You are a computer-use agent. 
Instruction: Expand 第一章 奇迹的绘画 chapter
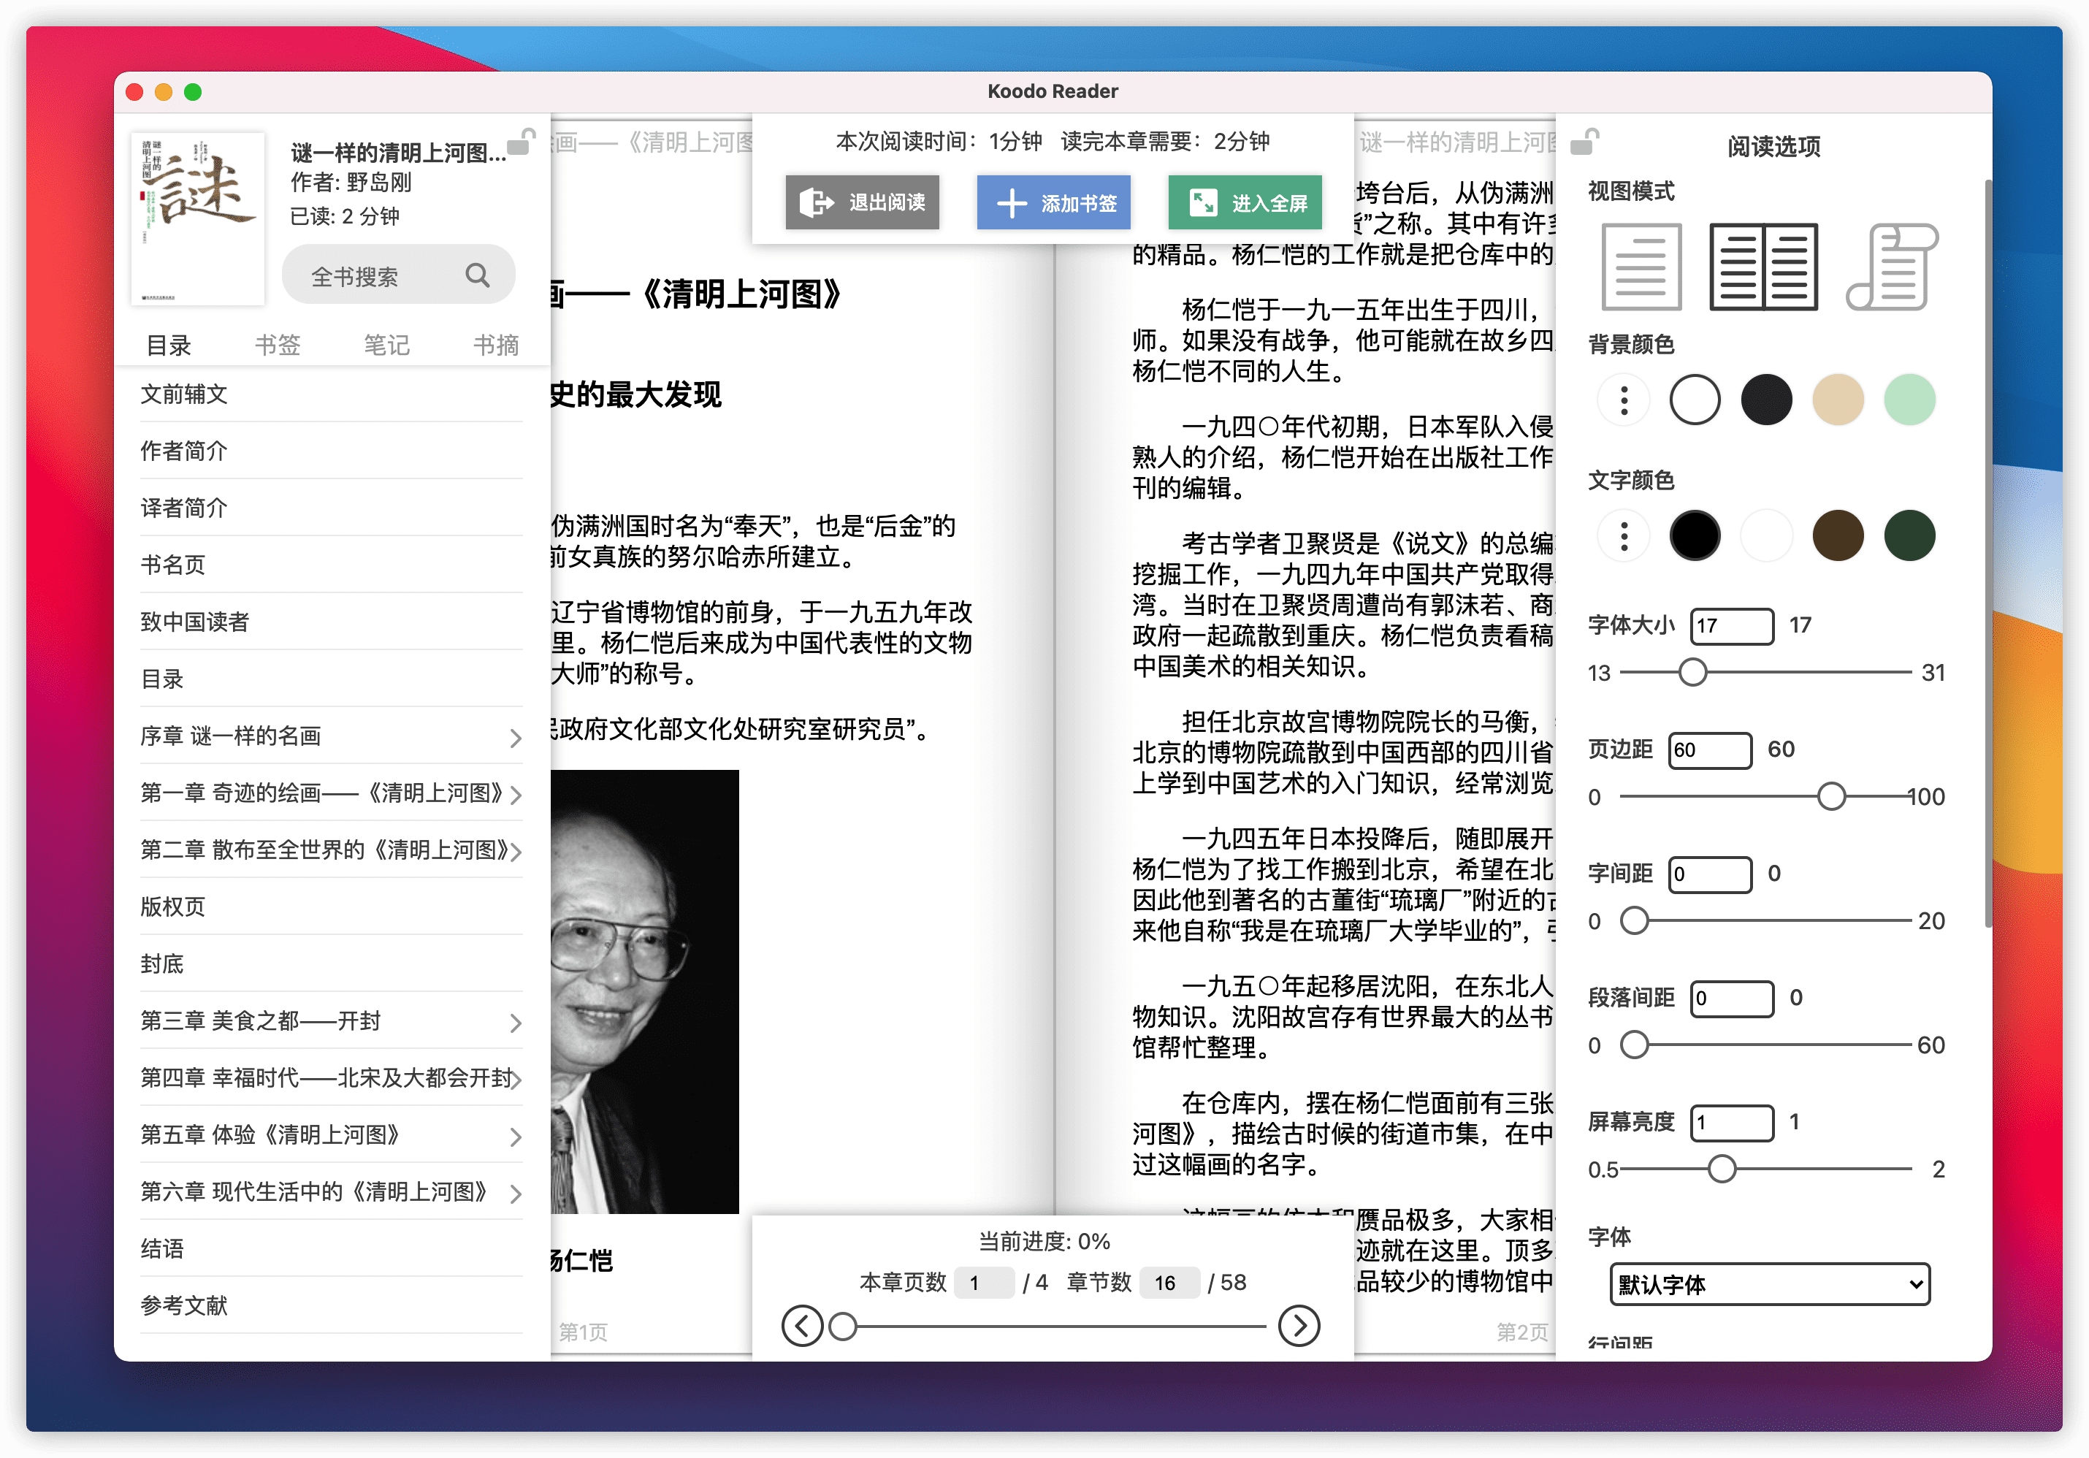(515, 795)
